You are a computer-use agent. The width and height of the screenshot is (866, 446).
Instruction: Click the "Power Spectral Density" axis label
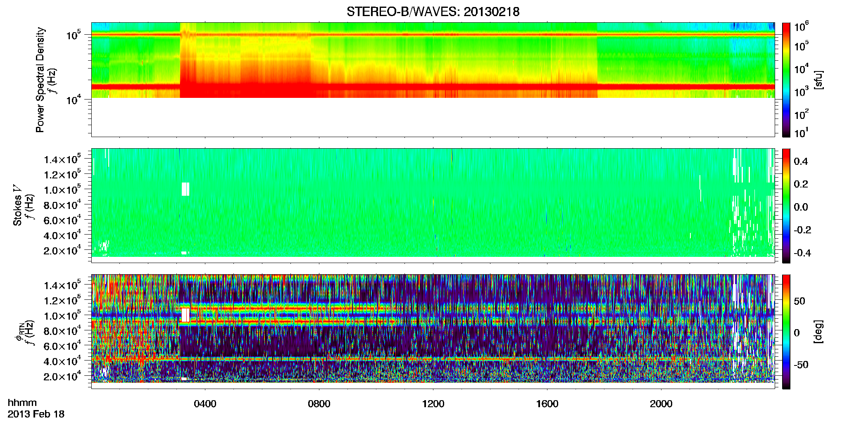tap(40, 80)
